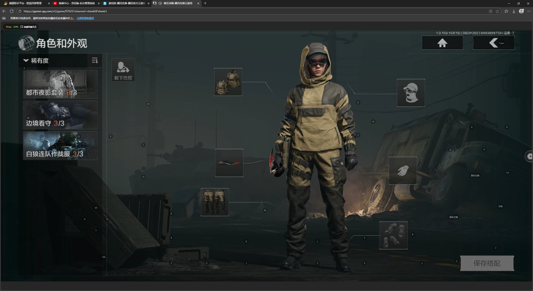Reload the page with the refresh icon
This screenshot has width=533, height=291.
(x=11, y=11)
